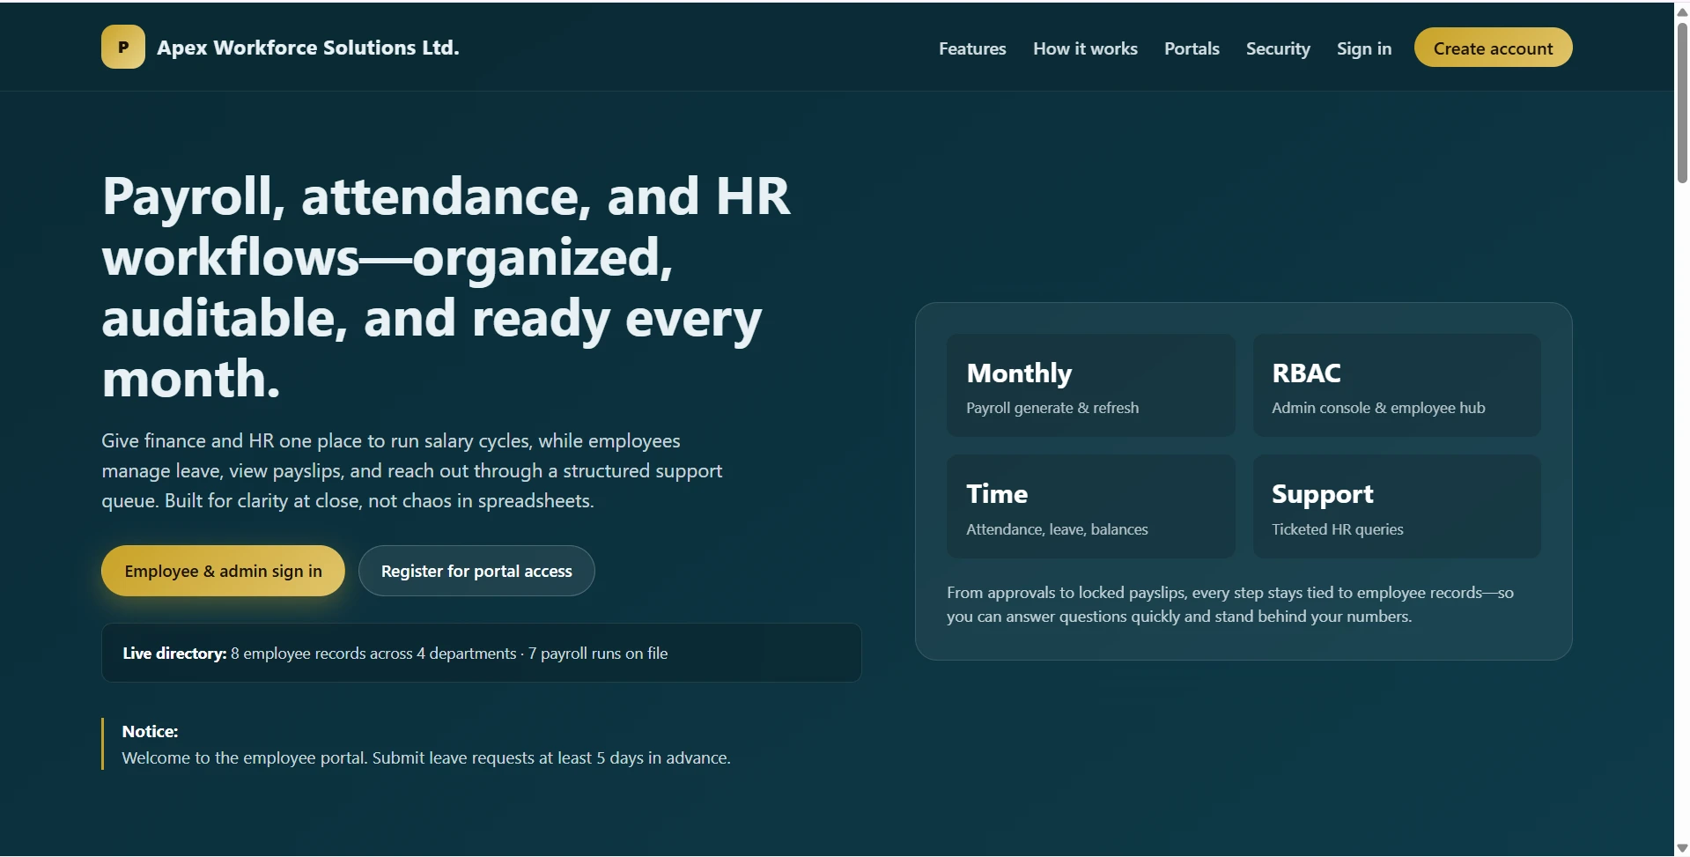Open the How it works nav item
The height and width of the screenshot is (857, 1690).
[1085, 48]
